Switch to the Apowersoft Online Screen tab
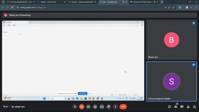The height and width of the screenshot is (112, 199). 142,2
